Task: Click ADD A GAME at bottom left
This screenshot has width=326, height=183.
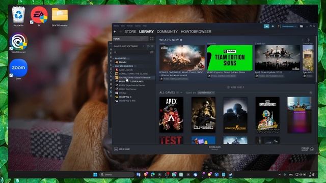Action: click(122, 149)
